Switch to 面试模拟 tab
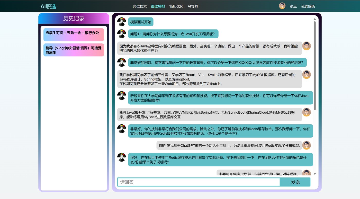The height and width of the screenshot is (199, 360). [158, 6]
